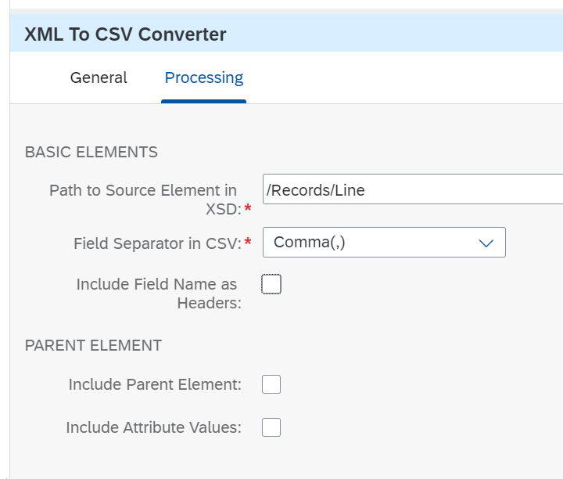
Task: Click the Include Field Name as Headers label
Action: pos(159,294)
